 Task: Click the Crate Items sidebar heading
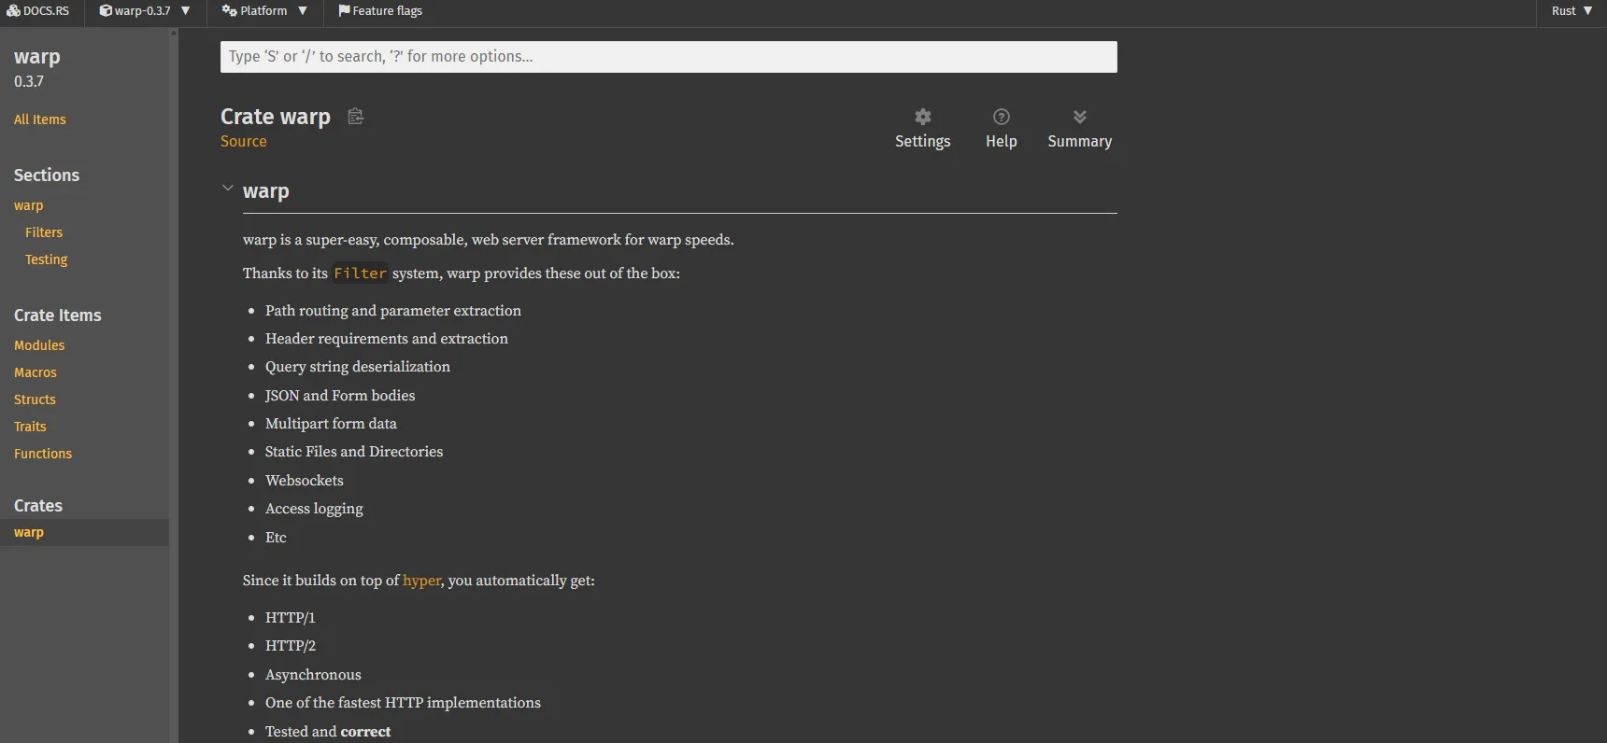[x=58, y=315]
